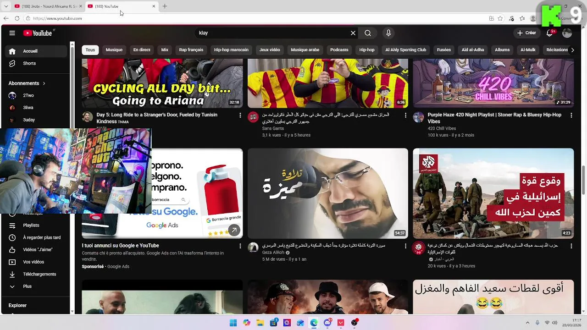Open 'I tuoi annunci su Google e YouTube' ad
This screenshot has width=587, height=330.
point(121,246)
